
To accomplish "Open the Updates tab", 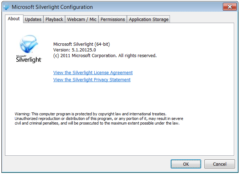I will click(x=33, y=20).
